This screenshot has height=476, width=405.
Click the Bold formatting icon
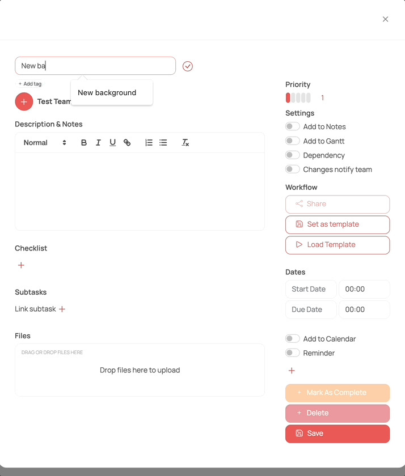pyautogui.click(x=84, y=143)
